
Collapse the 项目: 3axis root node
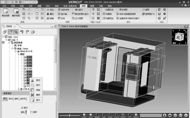[x=3, y=37]
